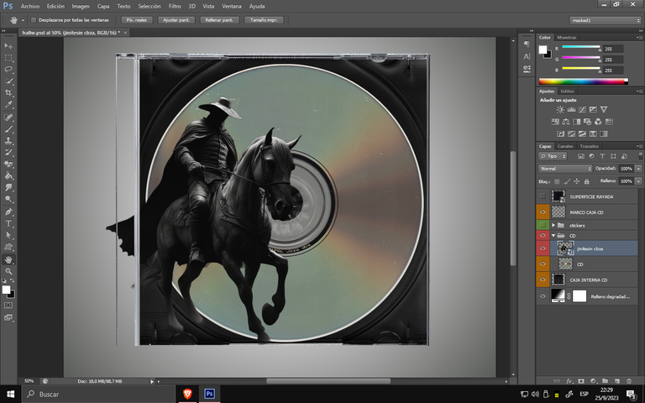Screen dimensions: 645x403
Task: Add a Curves adjustment
Action: 582,109
